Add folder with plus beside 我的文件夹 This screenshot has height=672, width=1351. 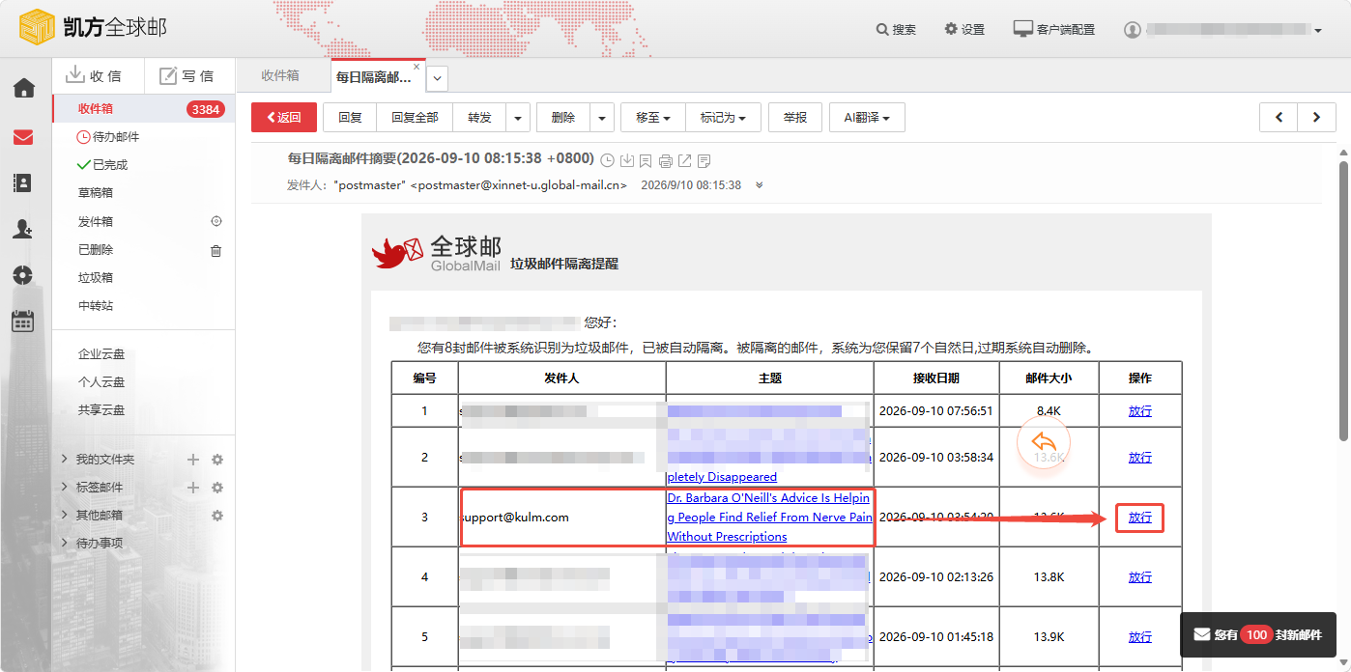click(x=193, y=460)
